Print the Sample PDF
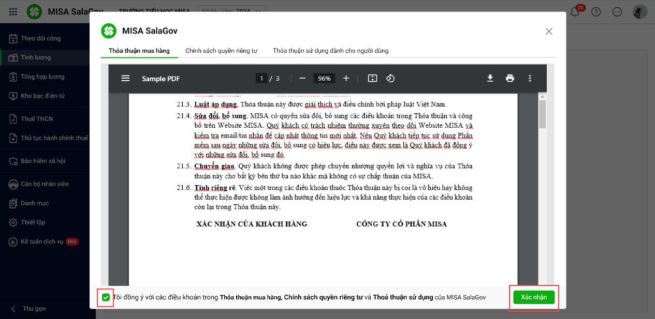Screen dimensions: 655x319 (x=510, y=78)
